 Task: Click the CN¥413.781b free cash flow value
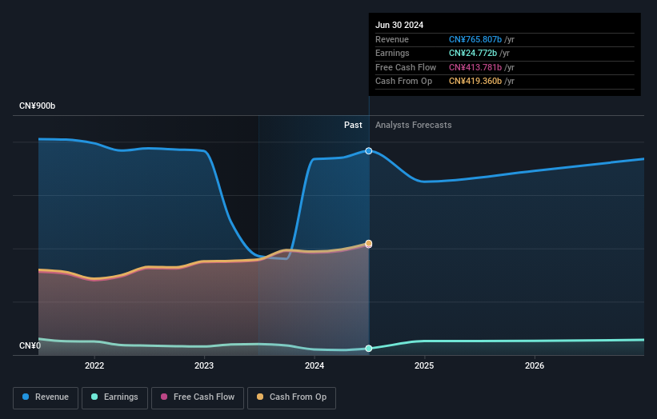coord(475,67)
